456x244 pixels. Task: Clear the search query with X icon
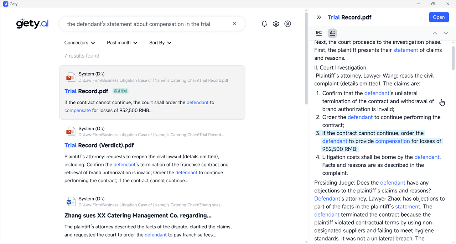[234, 24]
